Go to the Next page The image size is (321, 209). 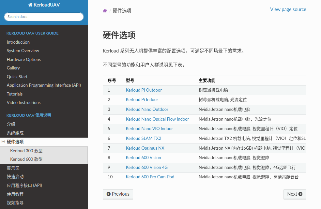(295, 194)
